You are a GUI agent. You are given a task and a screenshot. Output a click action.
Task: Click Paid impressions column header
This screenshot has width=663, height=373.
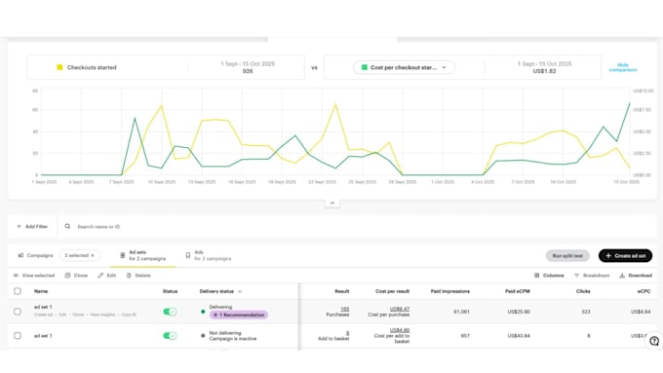tap(450, 291)
